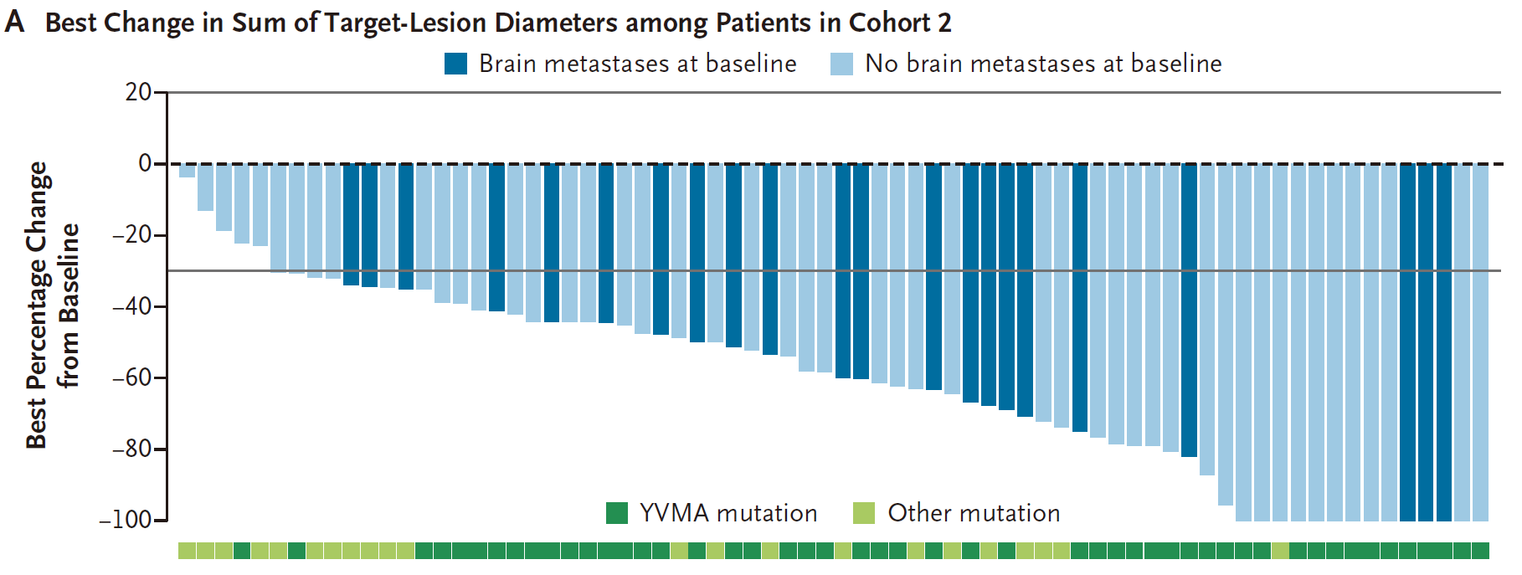The image size is (1522, 575).
Task: Click the 0 tick label on y-axis
Action: click(145, 163)
